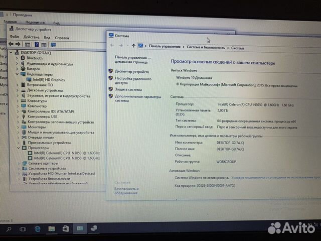Image resolution: width=321 pixels, height=241 pixels.
Task: Open Дополнительные параметры системы link
Action: point(138,98)
